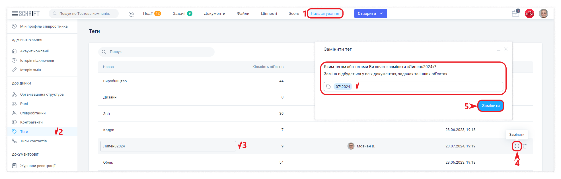Minimize the Замінити тег dialog
The height and width of the screenshot is (179, 561).
click(499, 50)
